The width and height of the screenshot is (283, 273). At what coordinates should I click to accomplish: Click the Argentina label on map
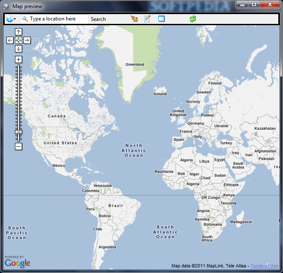coord(107,247)
